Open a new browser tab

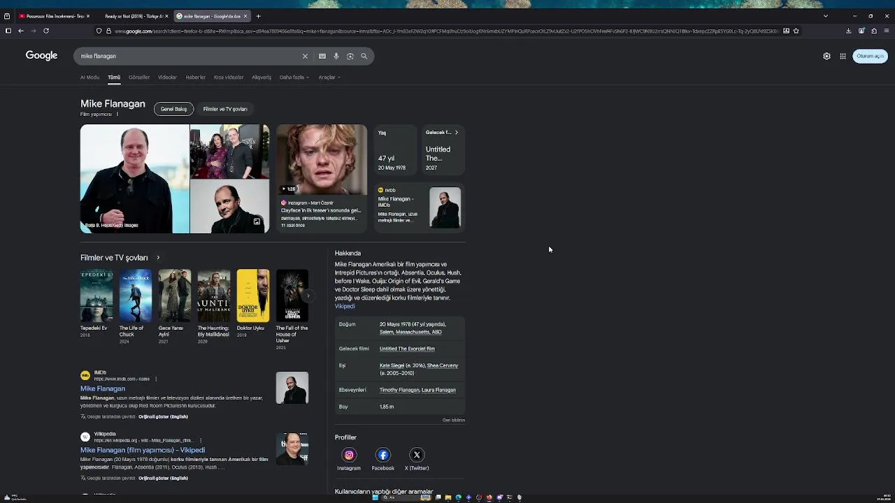258,16
